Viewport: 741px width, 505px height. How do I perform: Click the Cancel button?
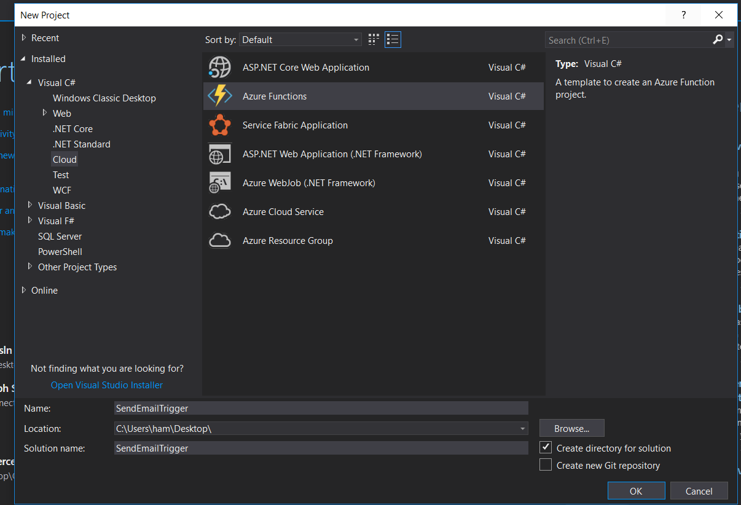[699, 491]
